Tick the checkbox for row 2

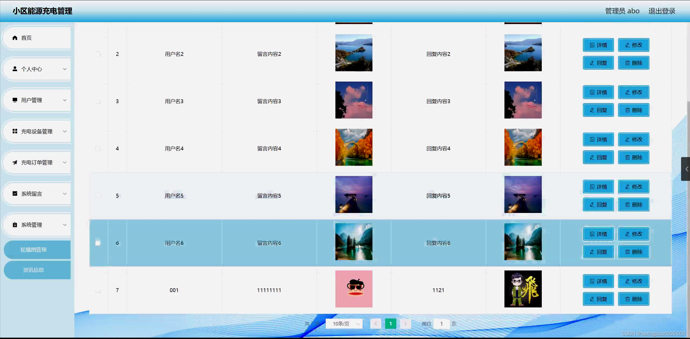98,54
